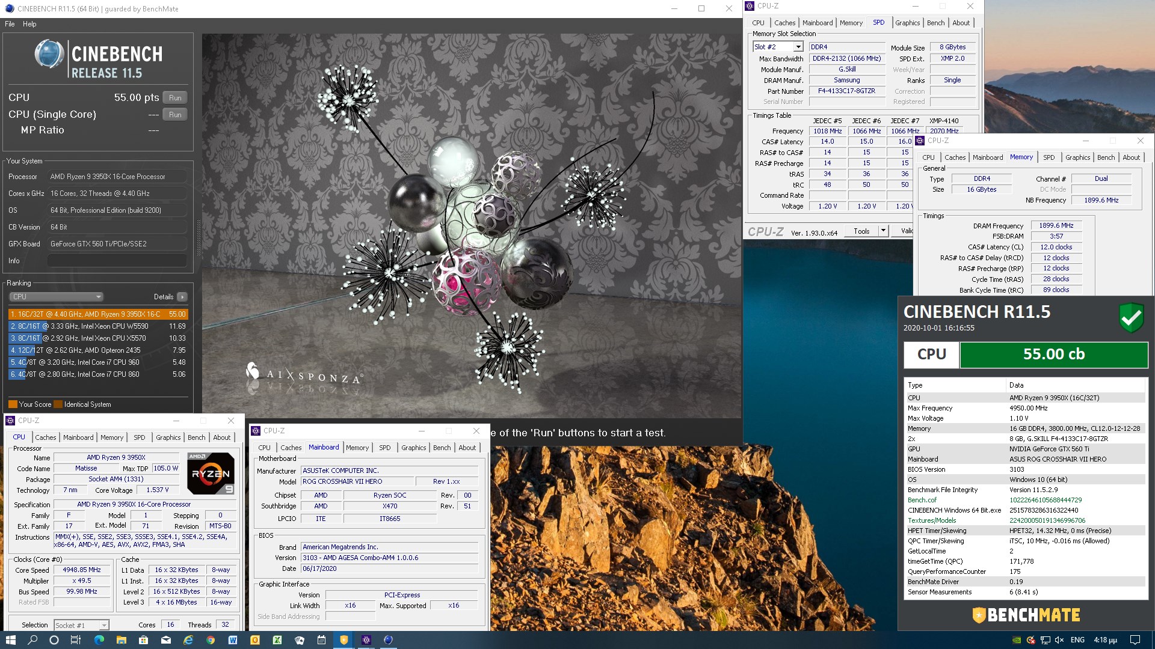Click the BenchMate logo at panel bottom

click(1026, 615)
